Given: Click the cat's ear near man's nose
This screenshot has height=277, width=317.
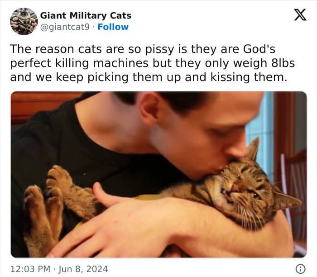Looking at the screenshot, I should coord(252,149).
